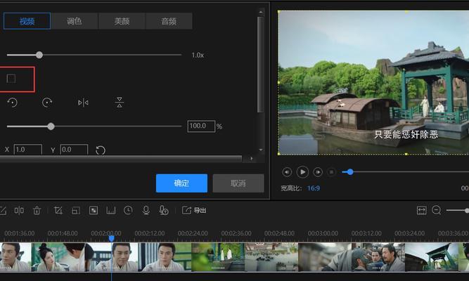Click the 00:03:00.00 timeline ruler mark
The width and height of the screenshot is (469, 281).
pyautogui.click(x=323, y=233)
